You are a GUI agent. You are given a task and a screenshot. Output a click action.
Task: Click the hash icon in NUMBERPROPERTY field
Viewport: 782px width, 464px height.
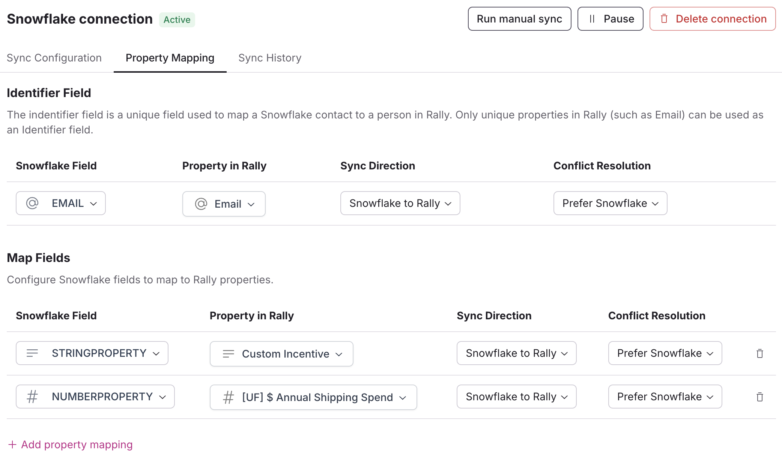pyautogui.click(x=32, y=397)
